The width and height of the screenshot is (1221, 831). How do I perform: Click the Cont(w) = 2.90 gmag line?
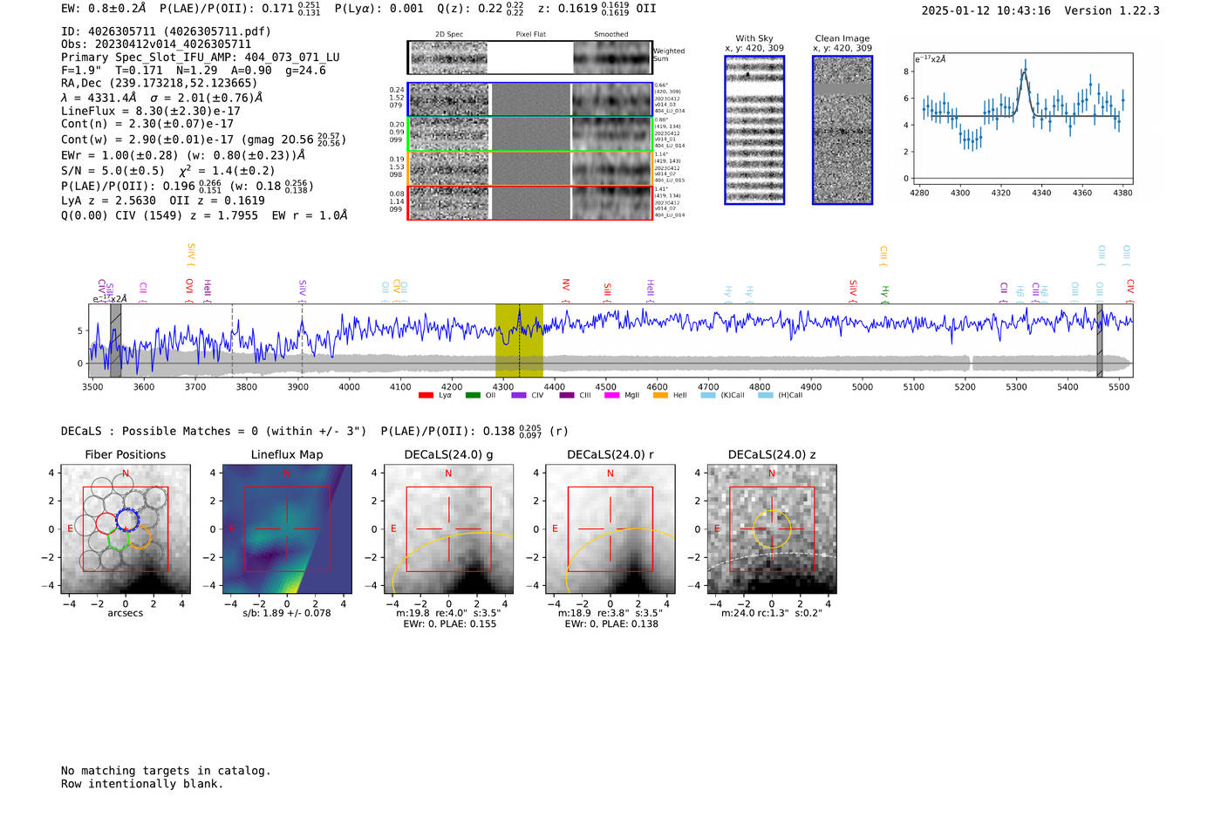click(203, 140)
